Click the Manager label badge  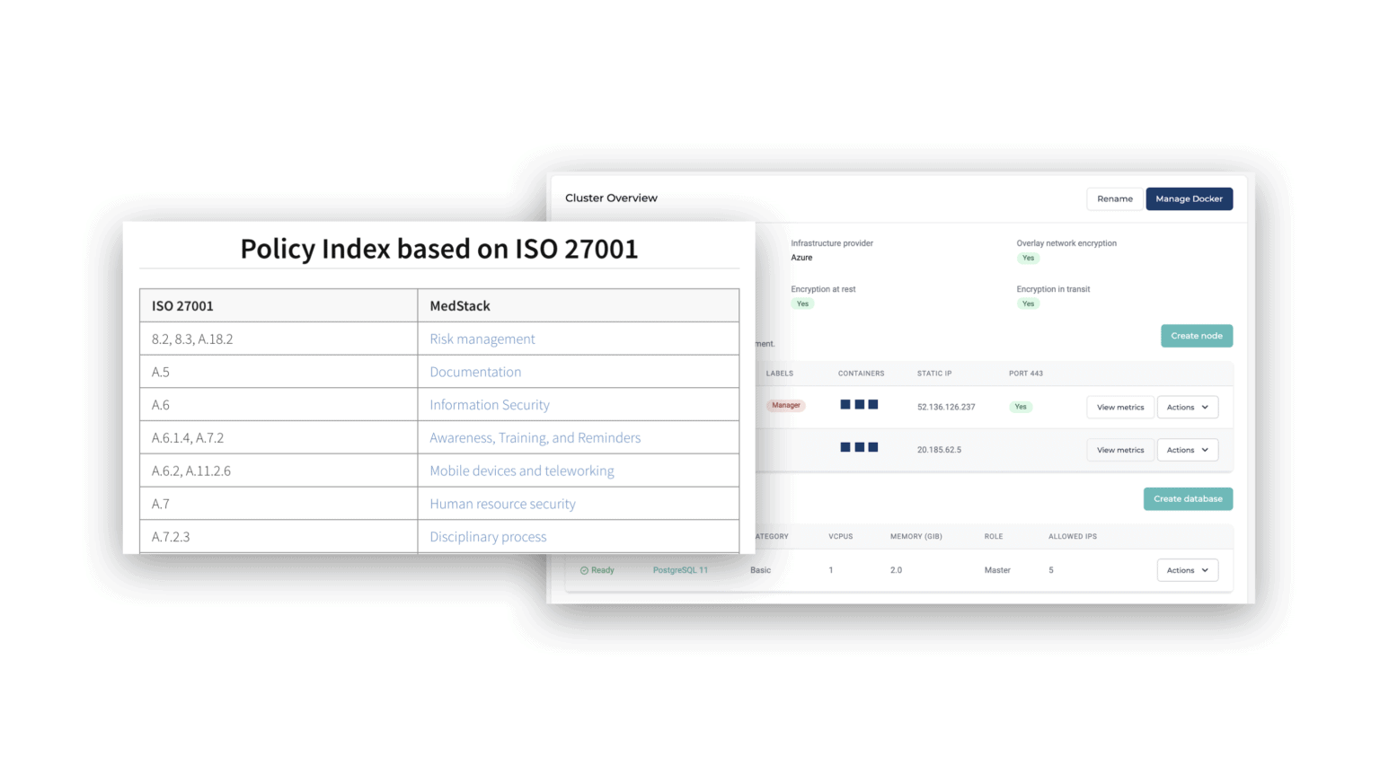(x=785, y=405)
